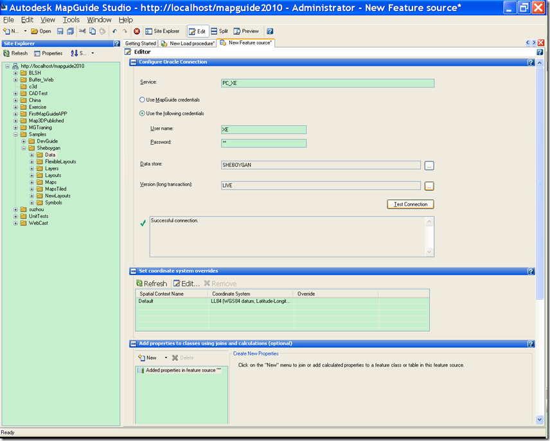The width and height of the screenshot is (550, 441).
Task: Click the User name input field
Action: click(x=263, y=129)
